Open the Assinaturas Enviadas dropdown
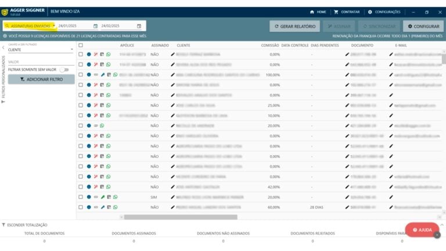446x251 pixels. tap(29, 26)
